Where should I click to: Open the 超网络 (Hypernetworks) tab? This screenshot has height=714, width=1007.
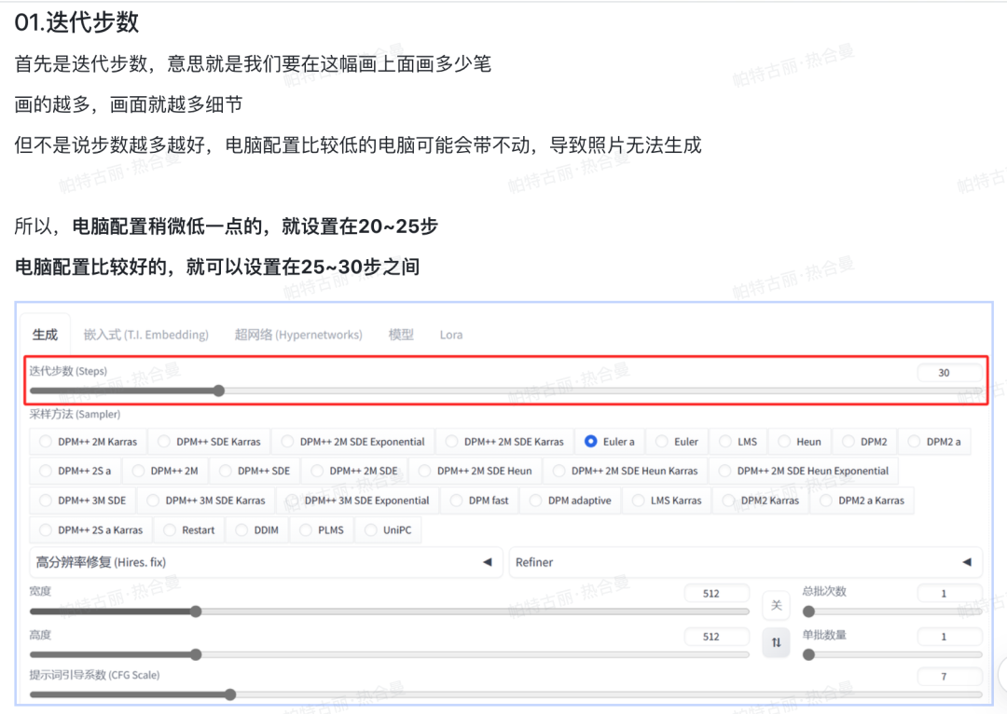298,335
